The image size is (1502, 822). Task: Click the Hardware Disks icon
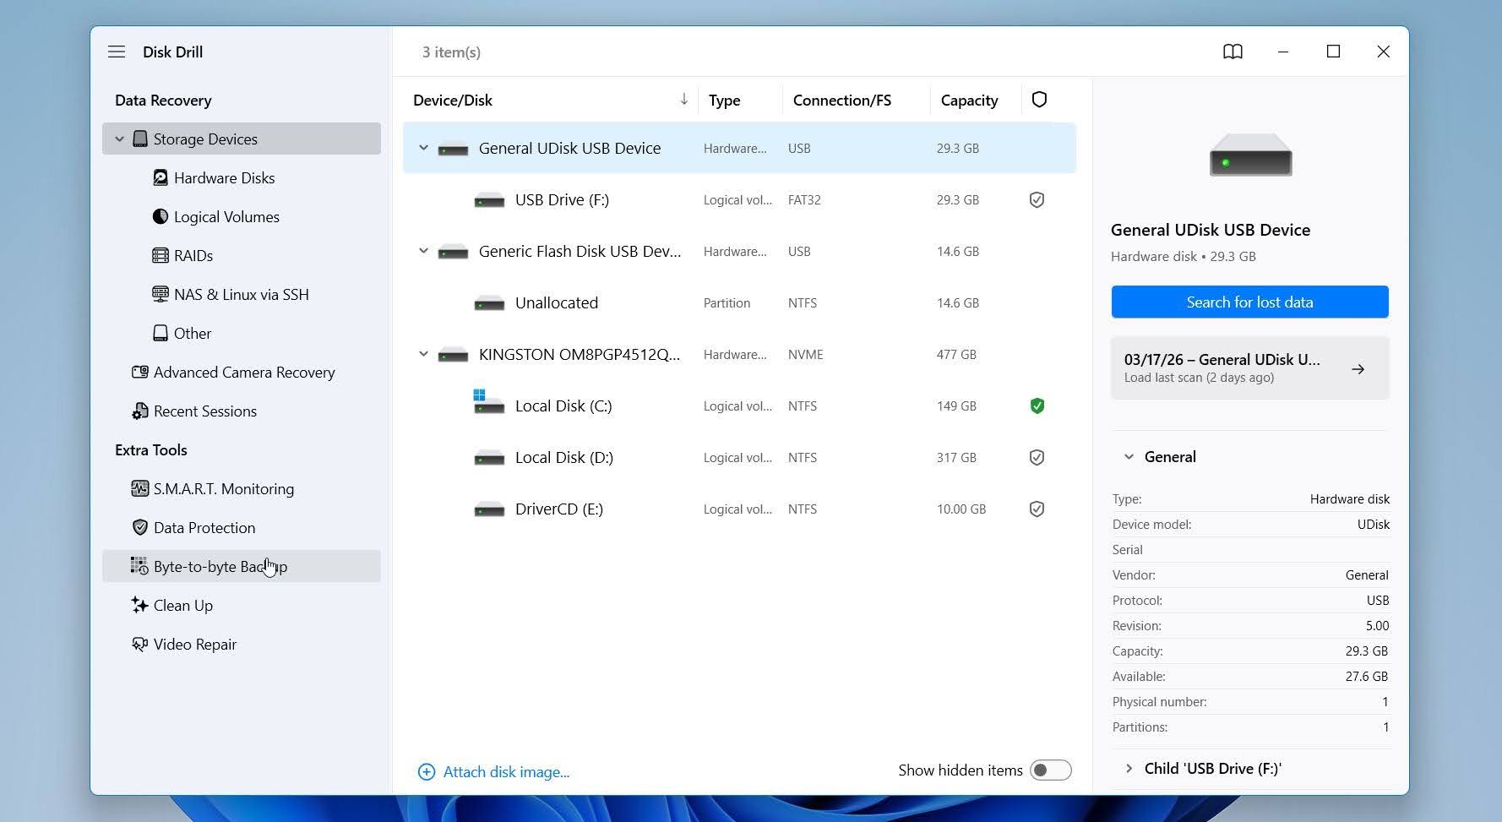[160, 177]
